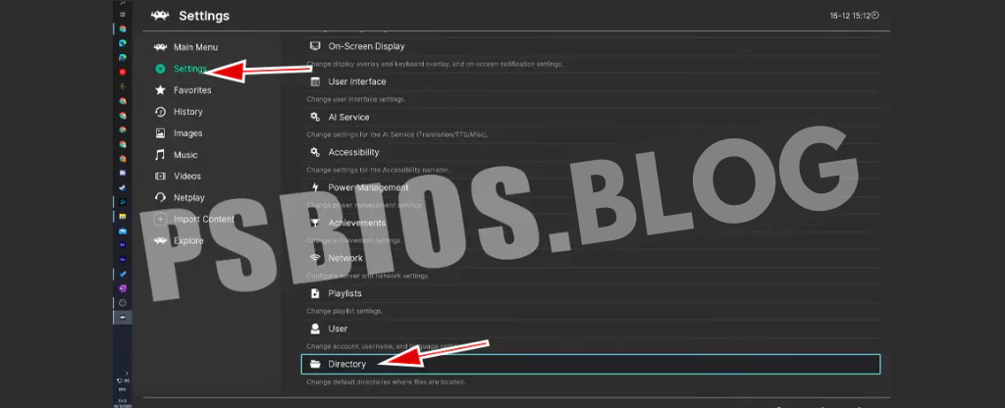
Task: Open the Explore sidebar entry
Action: point(188,240)
